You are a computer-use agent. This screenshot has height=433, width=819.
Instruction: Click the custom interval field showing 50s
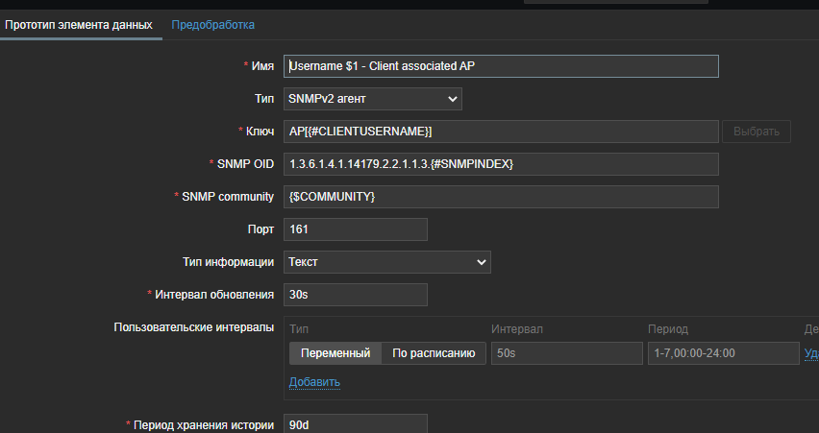[x=566, y=353]
